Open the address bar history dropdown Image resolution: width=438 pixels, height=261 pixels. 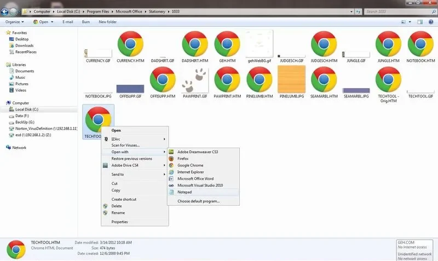pos(351,11)
